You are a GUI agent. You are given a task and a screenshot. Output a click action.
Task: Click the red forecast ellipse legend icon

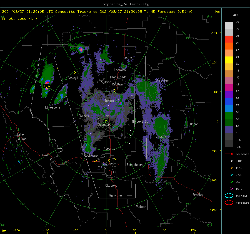click(x=229, y=203)
